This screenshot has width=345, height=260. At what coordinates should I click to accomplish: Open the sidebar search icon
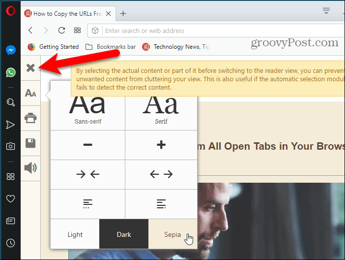10,102
